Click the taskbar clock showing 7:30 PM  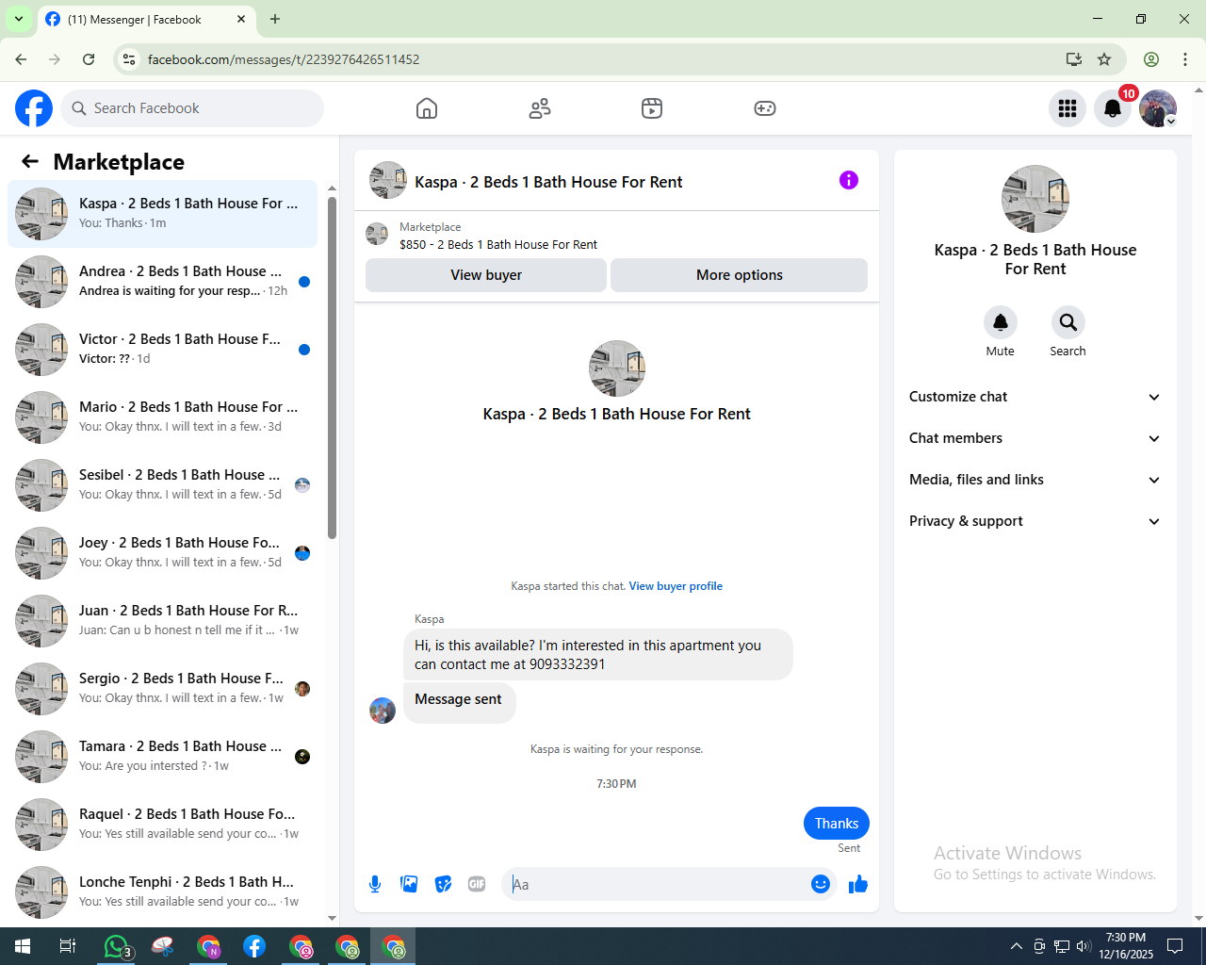click(x=1126, y=946)
